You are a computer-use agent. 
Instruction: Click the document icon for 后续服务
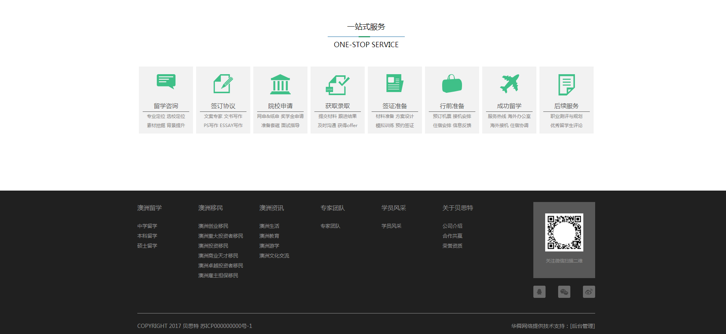(567, 84)
